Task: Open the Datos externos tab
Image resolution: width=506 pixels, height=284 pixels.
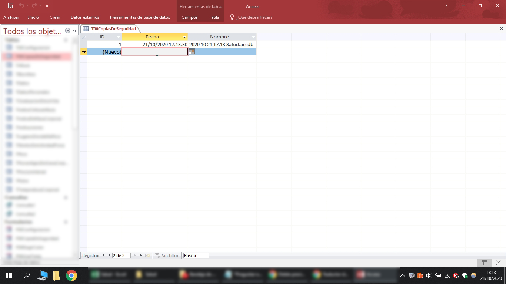Action: coord(85,17)
